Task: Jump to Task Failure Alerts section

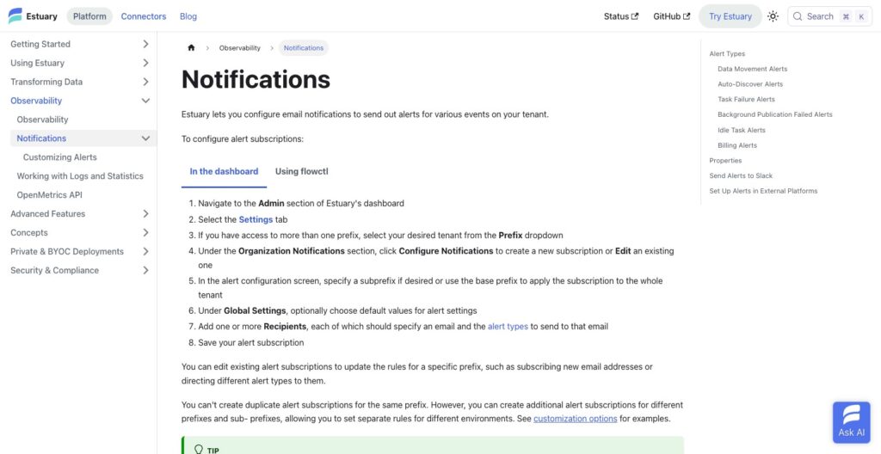Action: 746,100
